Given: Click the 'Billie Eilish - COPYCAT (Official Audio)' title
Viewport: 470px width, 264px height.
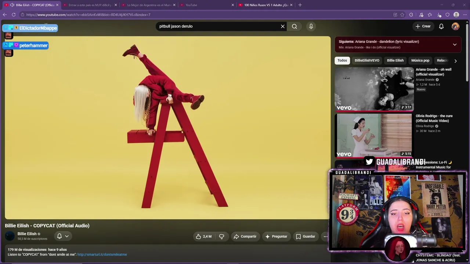Looking at the screenshot, I should 47,226.
